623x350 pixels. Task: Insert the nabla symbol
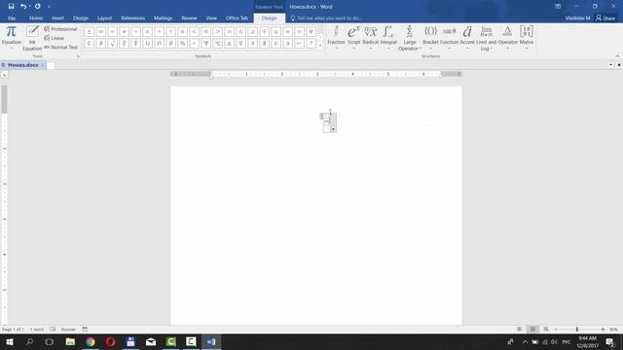coord(240,43)
